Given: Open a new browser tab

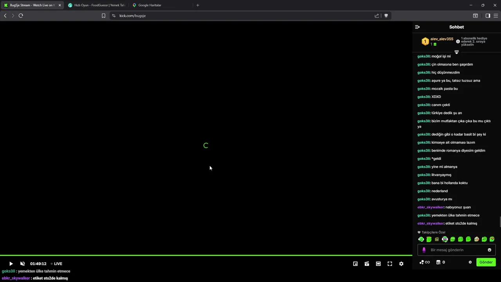Looking at the screenshot, I should pos(198,5).
